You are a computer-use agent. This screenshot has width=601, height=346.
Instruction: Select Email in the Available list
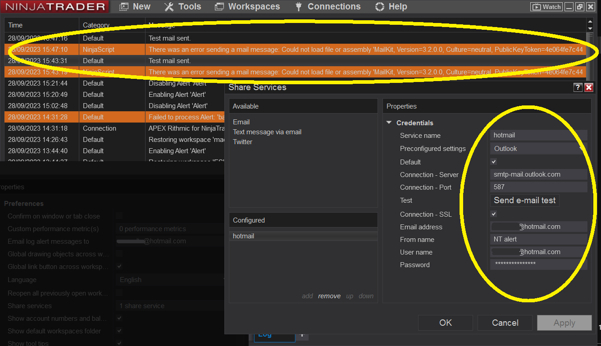point(241,122)
